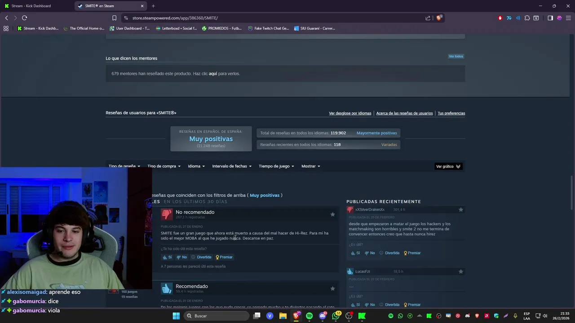The width and height of the screenshot is (575, 323).
Task: Open WhatsApp from the taskbar
Action: [x=336, y=316]
